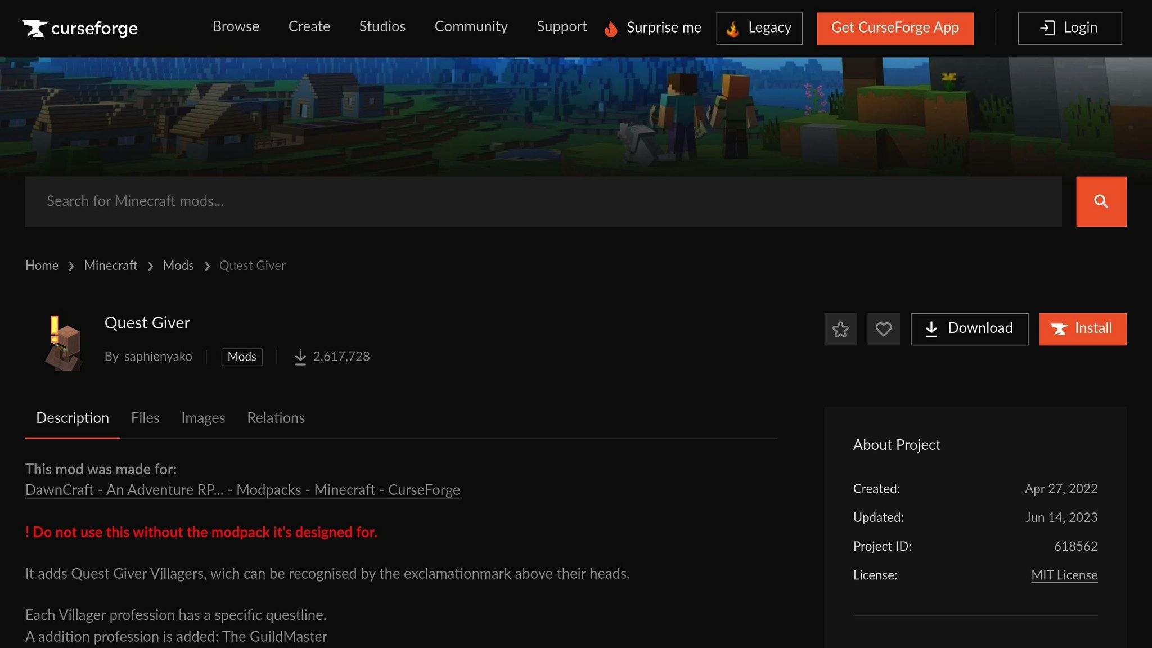Open the DawnCraft modpack link
The image size is (1152, 648).
tap(242, 490)
